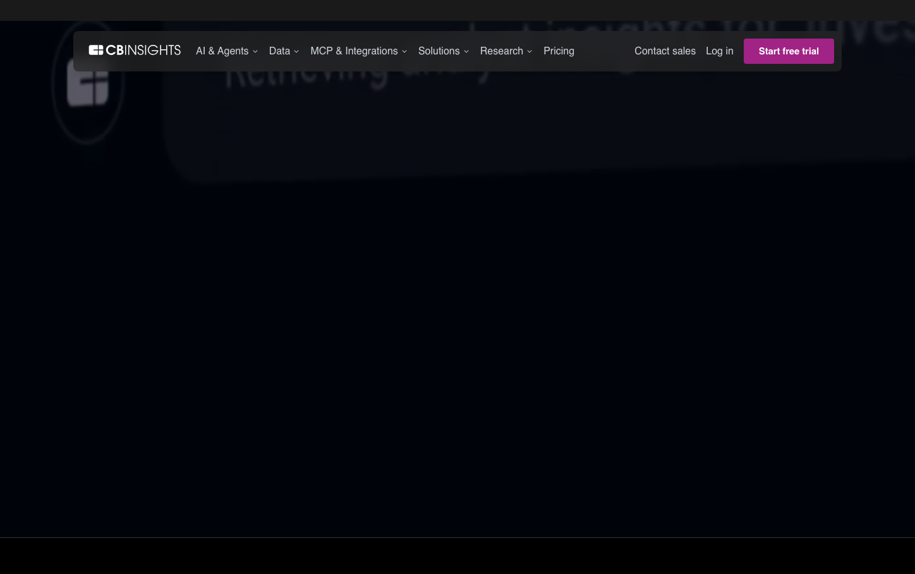The image size is (915, 574).
Task: Expand the chevron next to AI & Agents
Action: coord(255,52)
